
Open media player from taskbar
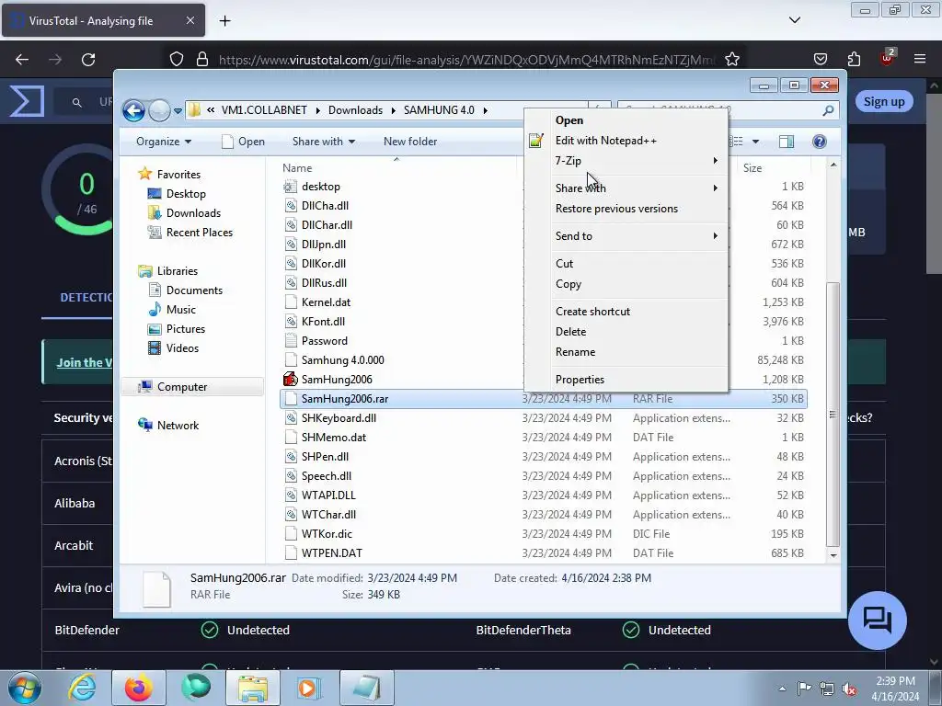click(309, 688)
